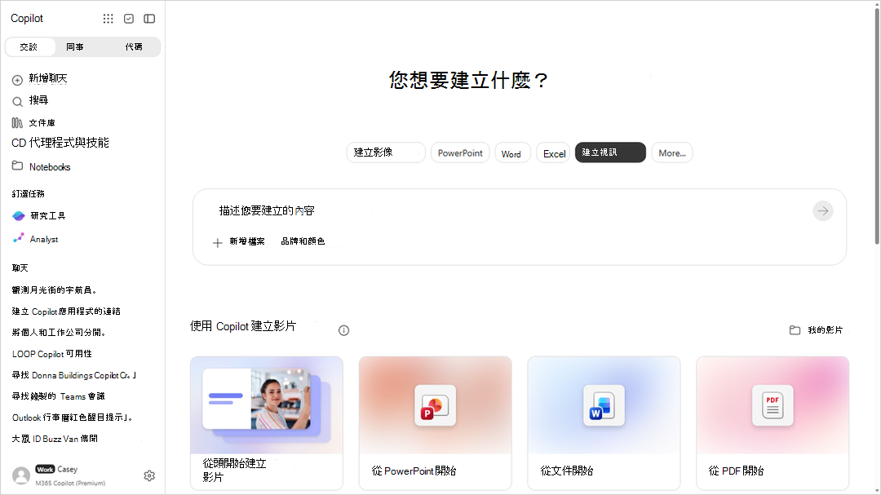Start a new chat via 新增聊天
Image resolution: width=881 pixels, height=495 pixels.
tap(48, 78)
